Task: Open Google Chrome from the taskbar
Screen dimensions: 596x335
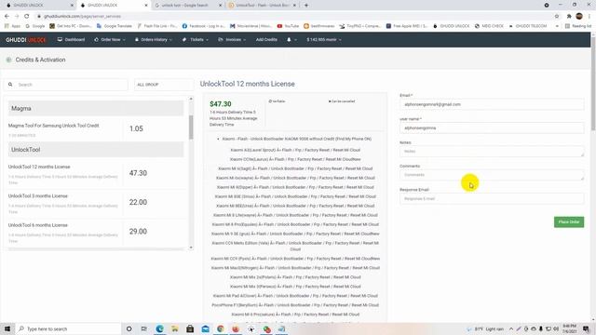Action: click(221, 328)
